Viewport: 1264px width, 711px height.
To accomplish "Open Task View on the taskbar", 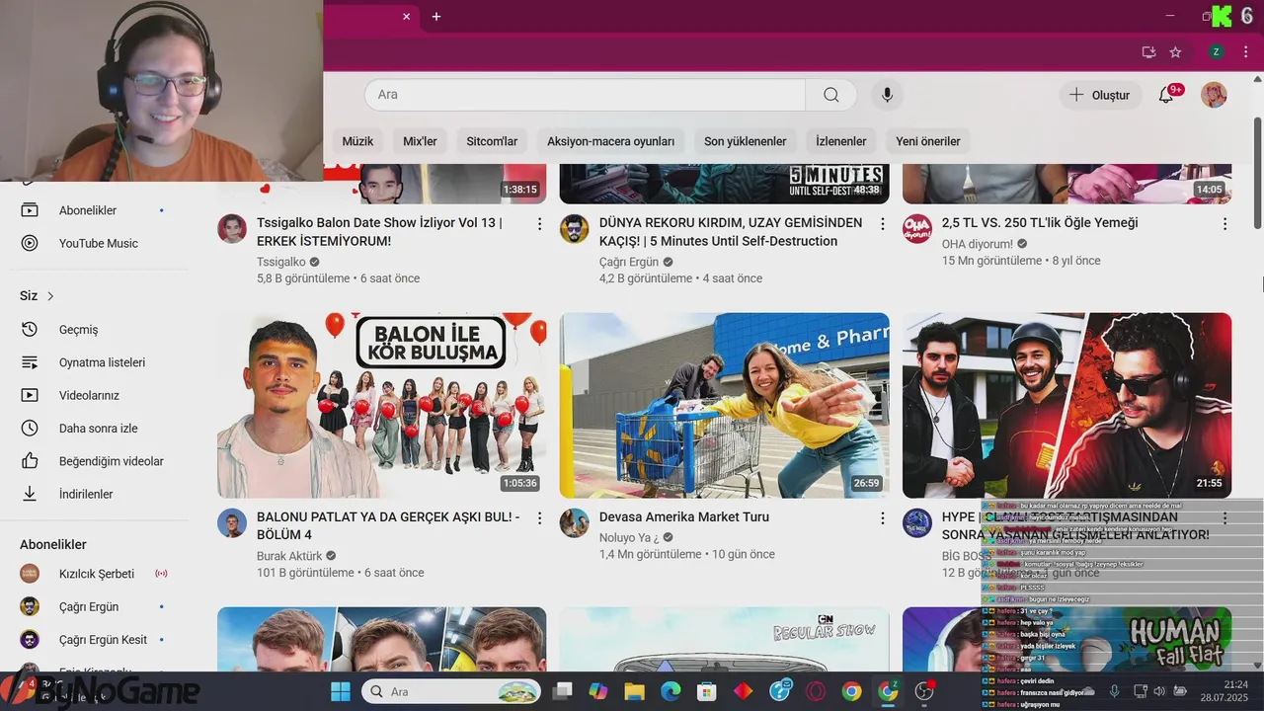I will [563, 691].
